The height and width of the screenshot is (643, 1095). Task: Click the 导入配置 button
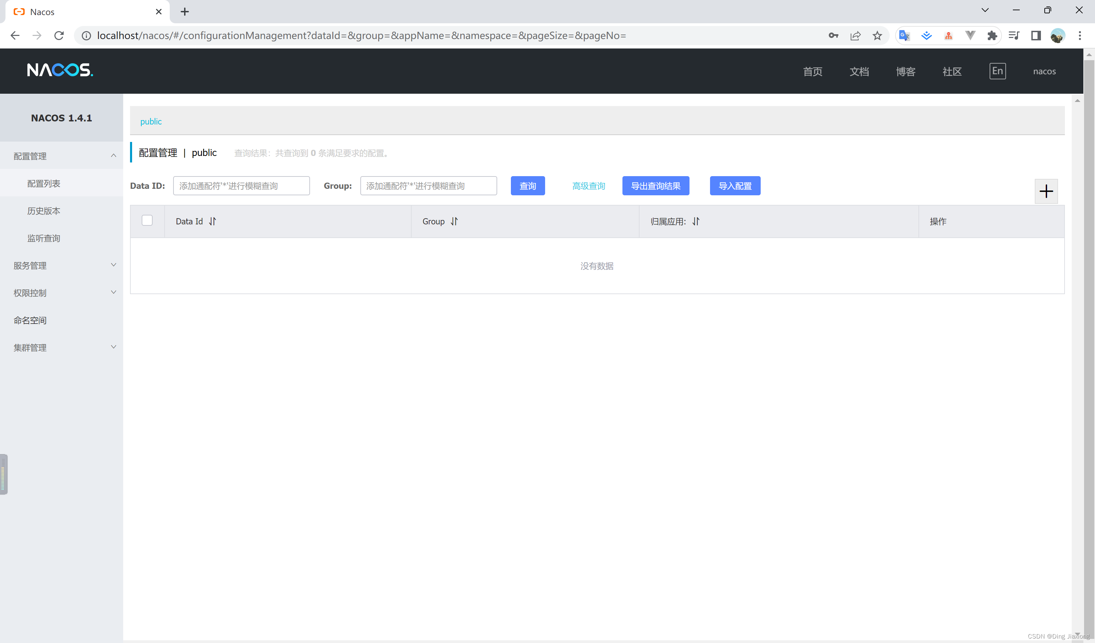(x=735, y=186)
